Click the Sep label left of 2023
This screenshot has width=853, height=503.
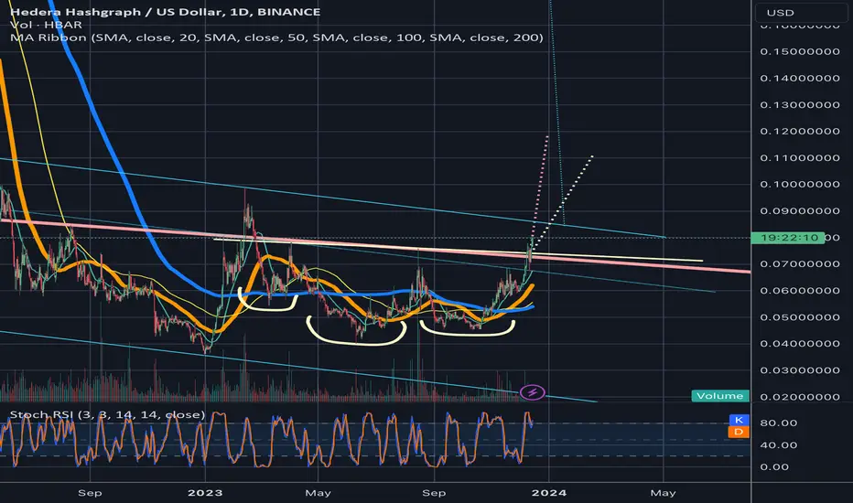pyautogui.click(x=90, y=493)
